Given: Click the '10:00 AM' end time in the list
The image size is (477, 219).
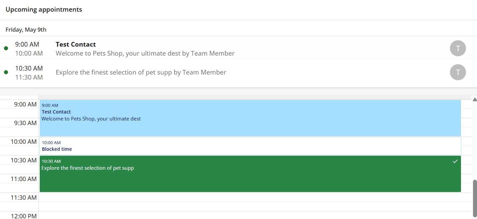Looking at the screenshot, I should [x=29, y=53].
